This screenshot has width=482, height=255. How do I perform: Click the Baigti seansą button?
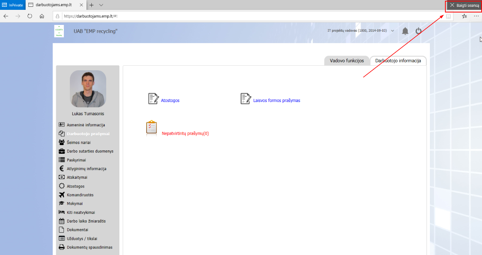[x=464, y=5]
